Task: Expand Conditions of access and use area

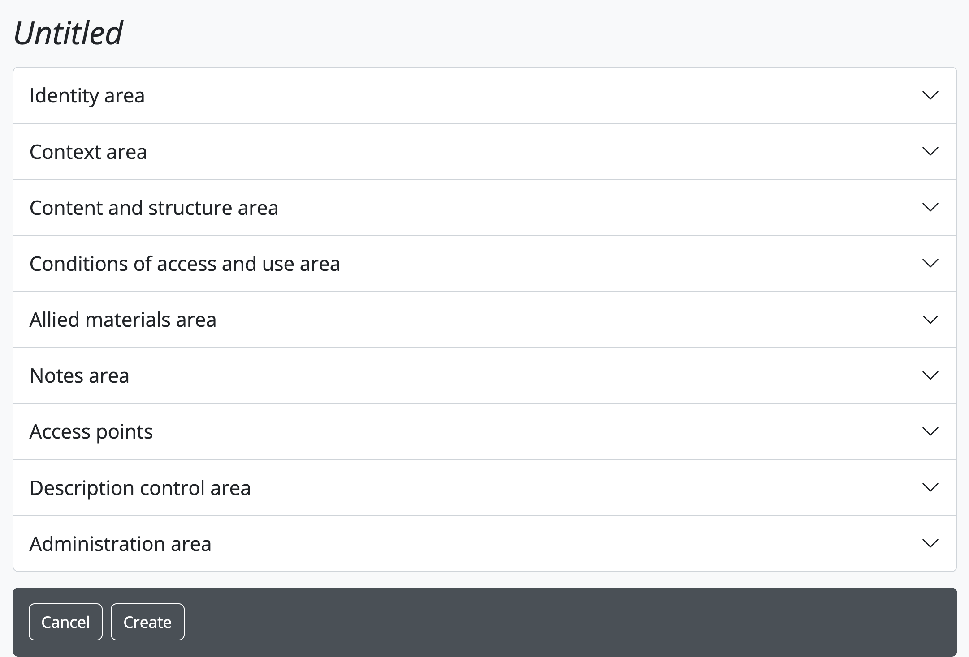Action: coord(185,264)
